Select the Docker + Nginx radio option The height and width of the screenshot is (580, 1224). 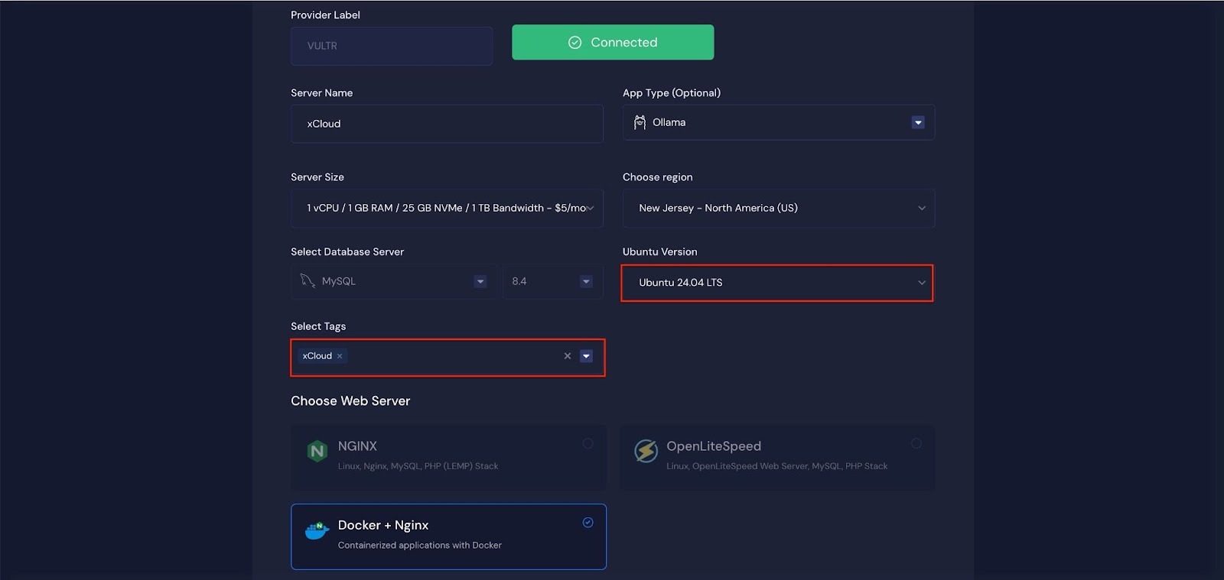click(x=588, y=523)
